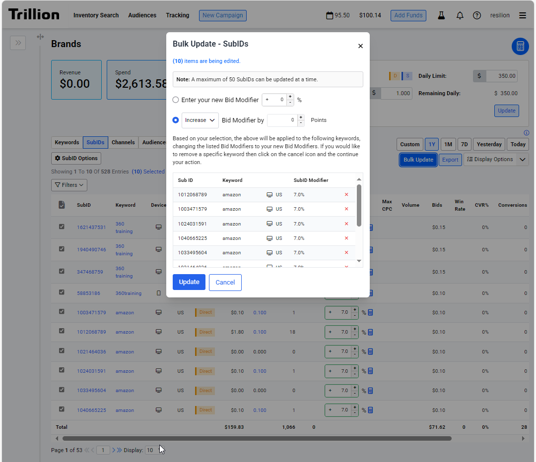Image resolution: width=536 pixels, height=462 pixels.
Task: Open the notifications bell
Action: pyautogui.click(x=460, y=15)
